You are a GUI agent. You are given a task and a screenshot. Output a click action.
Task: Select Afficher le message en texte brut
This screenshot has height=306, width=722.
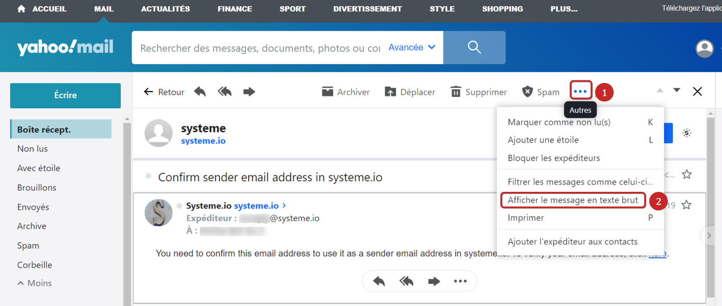573,200
